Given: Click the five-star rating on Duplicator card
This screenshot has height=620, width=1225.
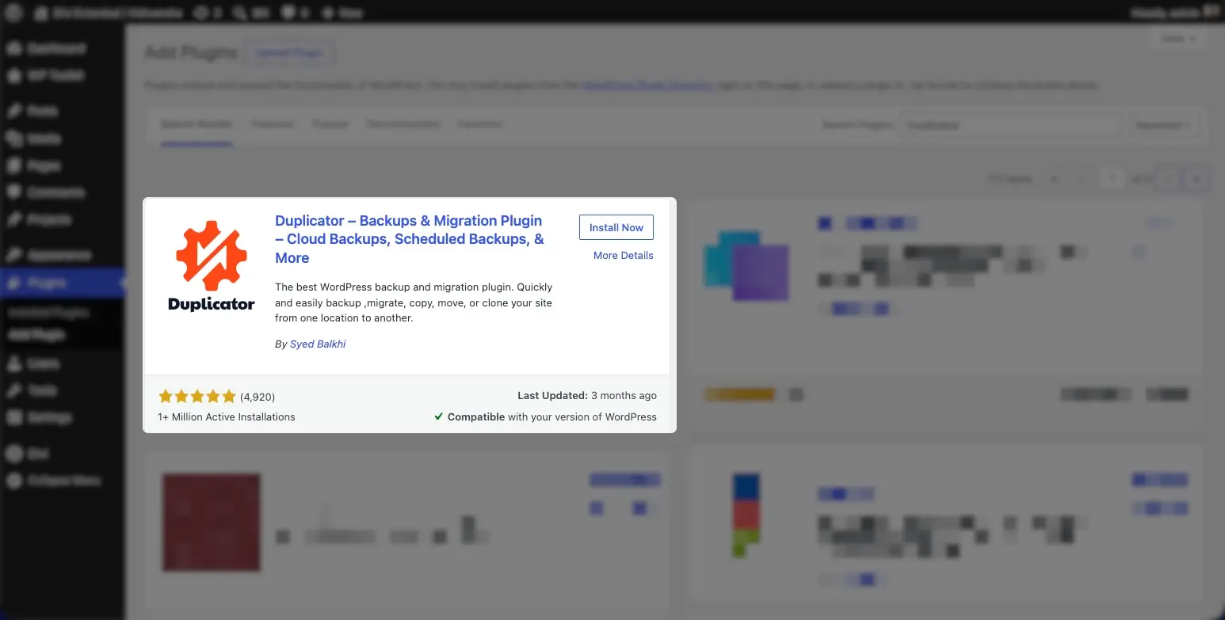Looking at the screenshot, I should 197,397.
